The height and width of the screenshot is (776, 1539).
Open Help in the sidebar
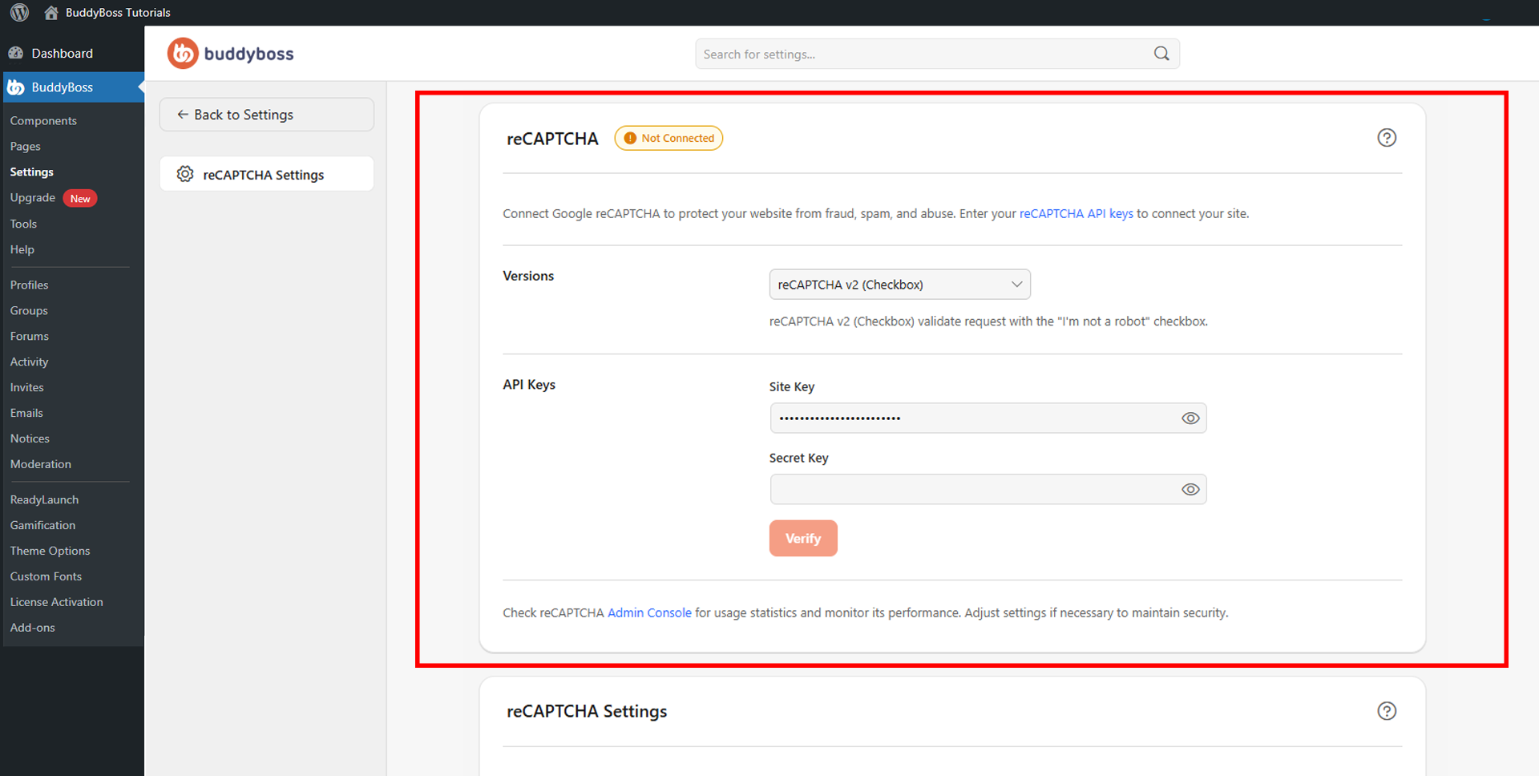click(x=22, y=249)
